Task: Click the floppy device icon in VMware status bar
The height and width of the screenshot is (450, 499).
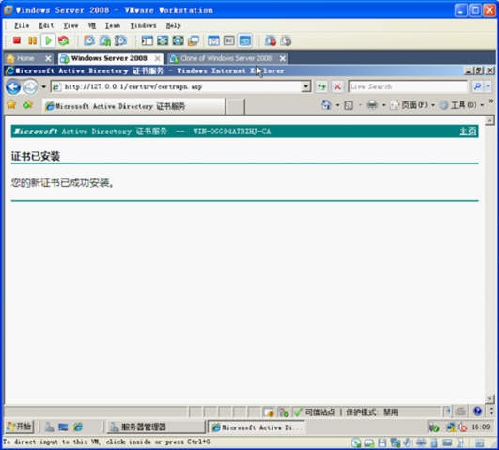Action: coord(382,442)
